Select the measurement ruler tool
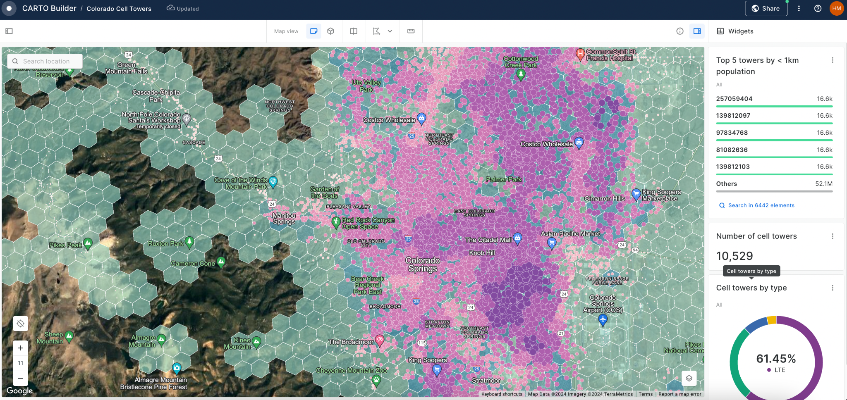This screenshot has width=847, height=400. pyautogui.click(x=410, y=31)
